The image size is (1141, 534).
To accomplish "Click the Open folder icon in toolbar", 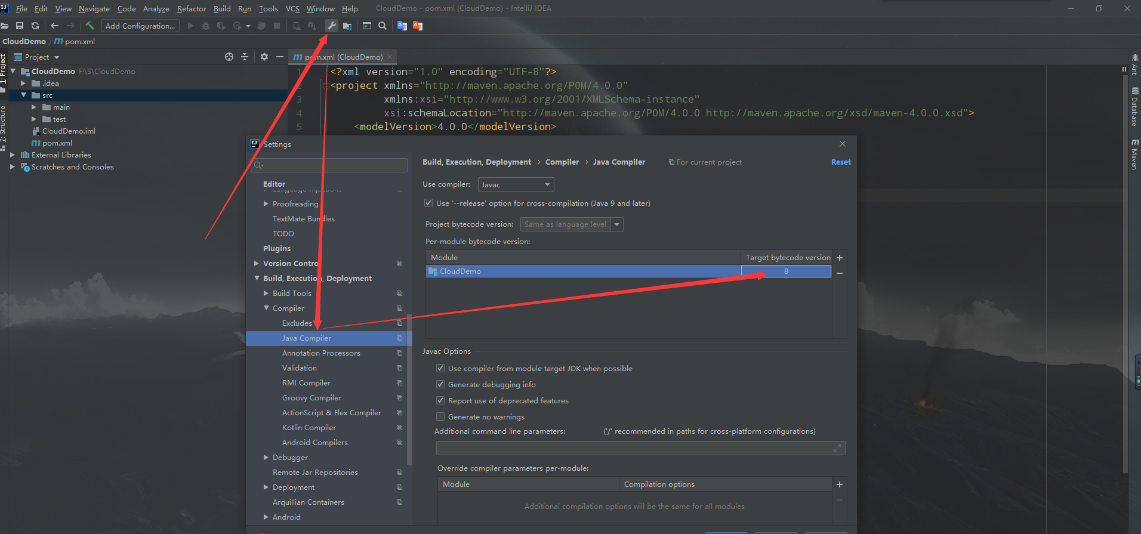I will point(4,26).
